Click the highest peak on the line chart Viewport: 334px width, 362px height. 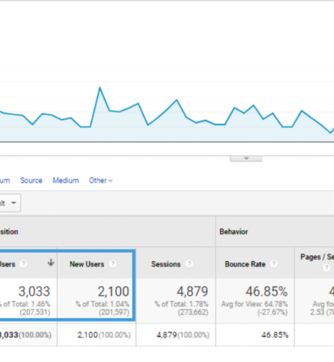(x=100, y=87)
